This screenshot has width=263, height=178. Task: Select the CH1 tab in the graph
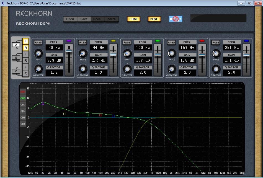pyautogui.click(x=23, y=92)
